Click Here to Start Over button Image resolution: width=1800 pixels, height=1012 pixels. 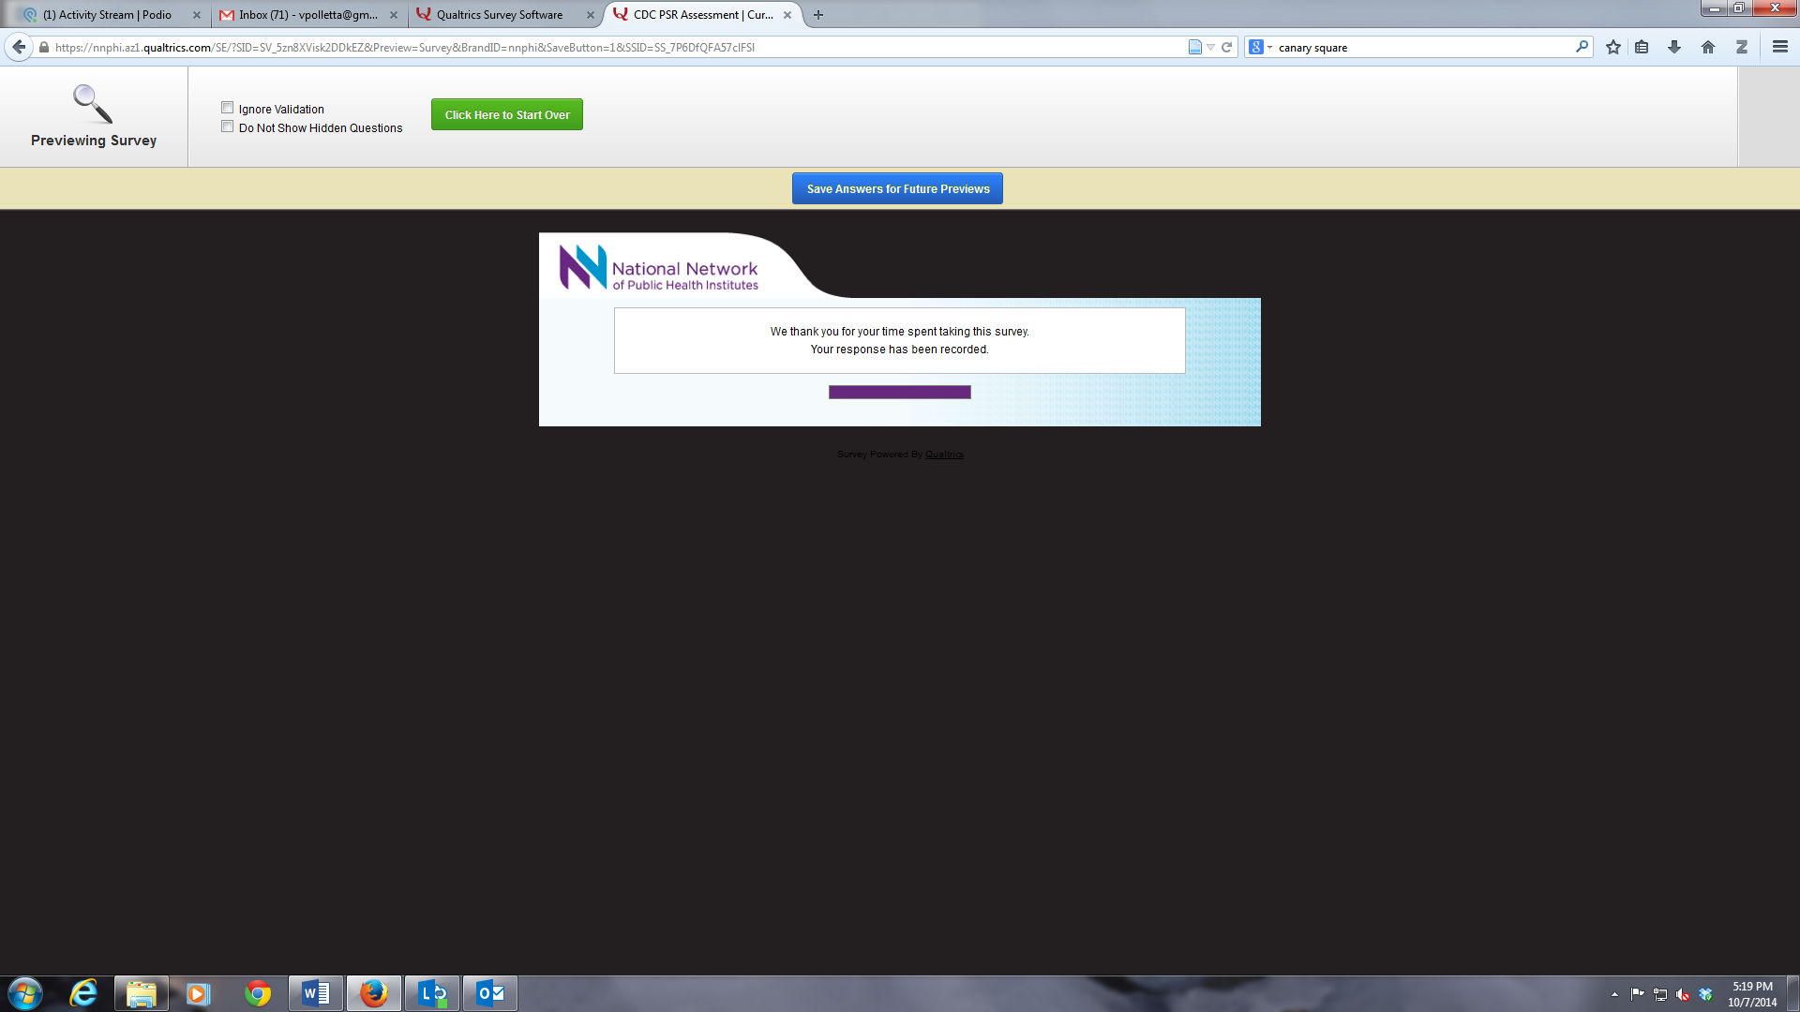pos(506,114)
